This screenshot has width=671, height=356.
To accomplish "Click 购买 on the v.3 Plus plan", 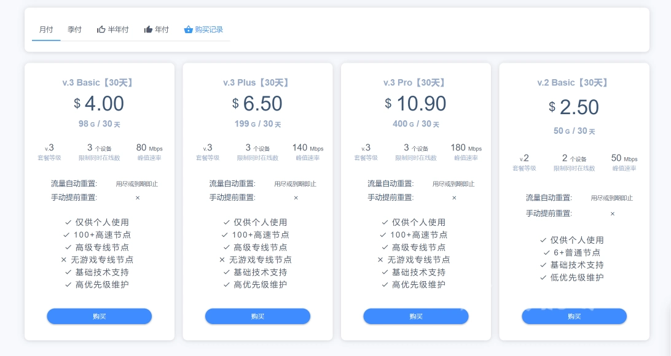I will 257,316.
